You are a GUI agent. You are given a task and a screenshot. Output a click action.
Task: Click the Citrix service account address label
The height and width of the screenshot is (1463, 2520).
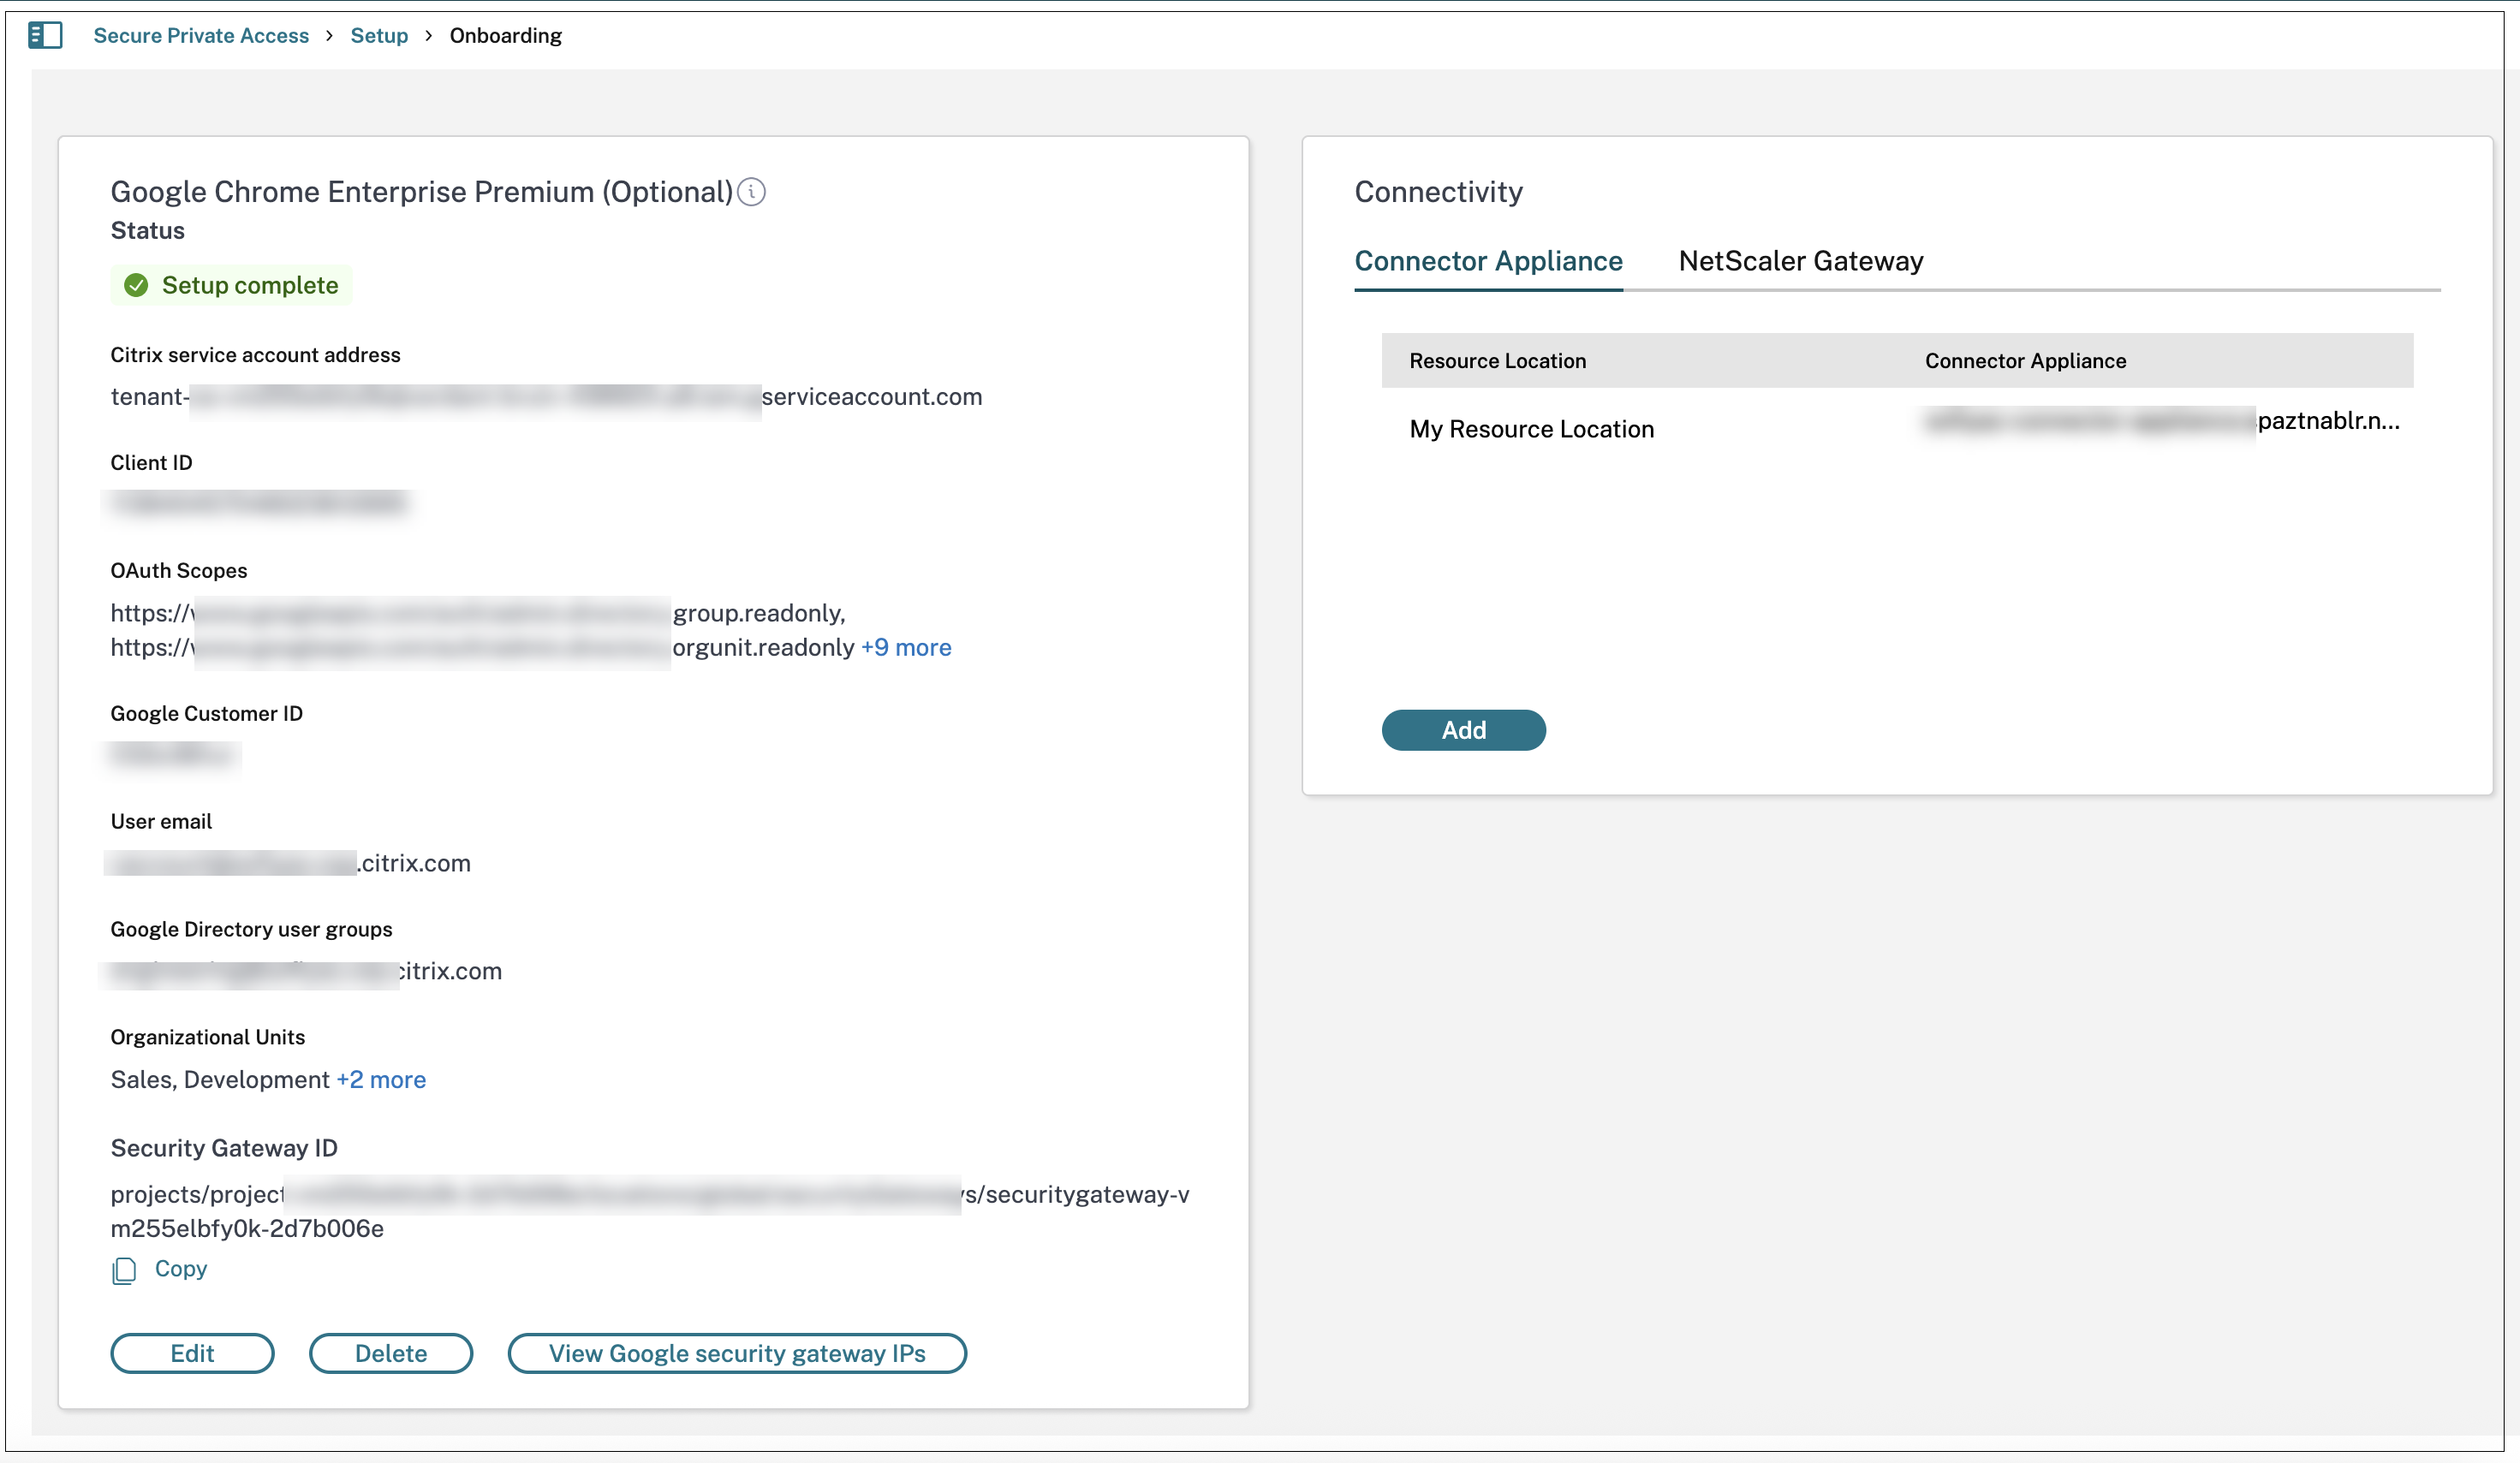(255, 355)
